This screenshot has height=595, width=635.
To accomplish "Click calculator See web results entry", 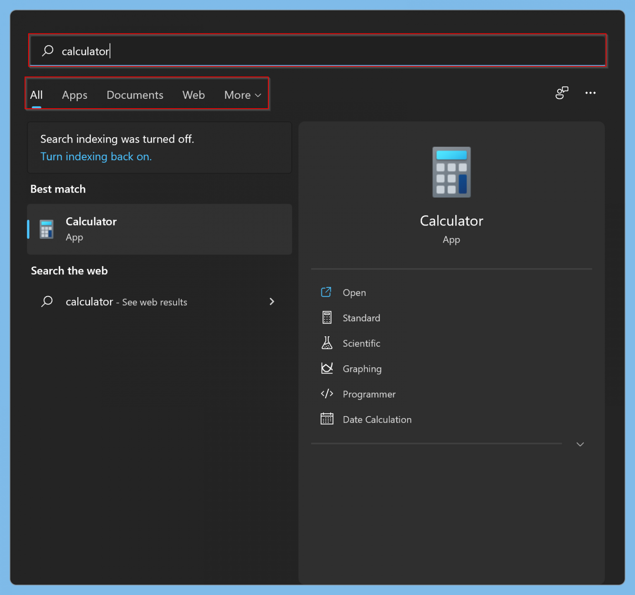I will pyautogui.click(x=160, y=302).
